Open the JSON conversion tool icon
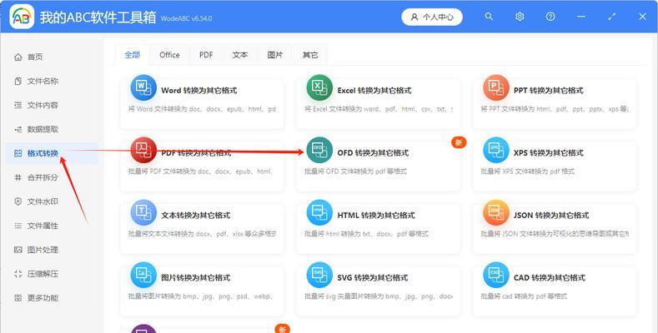Viewport: 658px width, 333px height. point(495,212)
